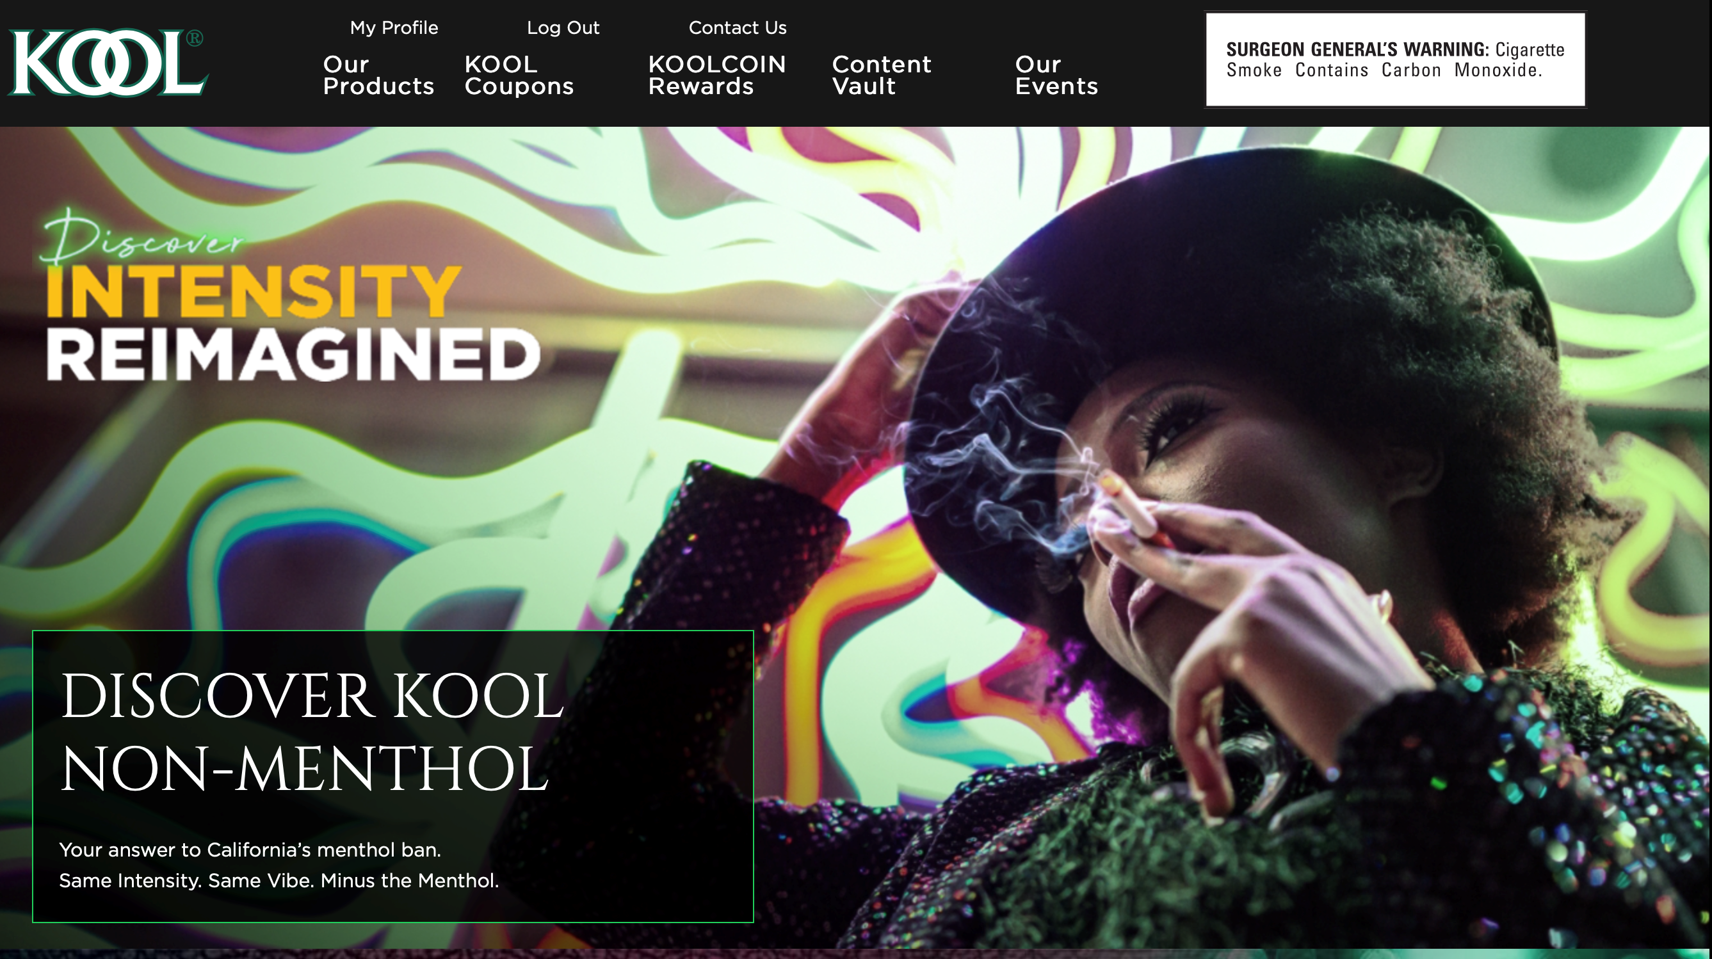
Task: Click the white REIMAGINED headline text
Action: (293, 354)
